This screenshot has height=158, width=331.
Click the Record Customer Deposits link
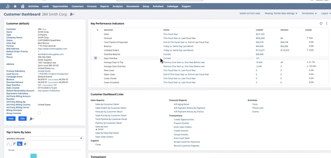point(187,146)
